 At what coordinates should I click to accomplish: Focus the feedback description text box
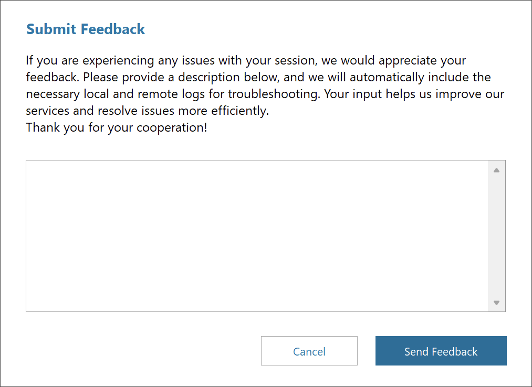257,235
